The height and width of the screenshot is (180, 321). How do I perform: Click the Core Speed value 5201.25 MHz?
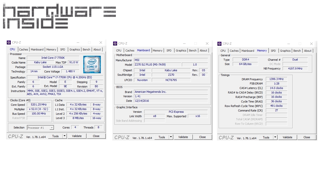pyautogui.click(x=39, y=104)
